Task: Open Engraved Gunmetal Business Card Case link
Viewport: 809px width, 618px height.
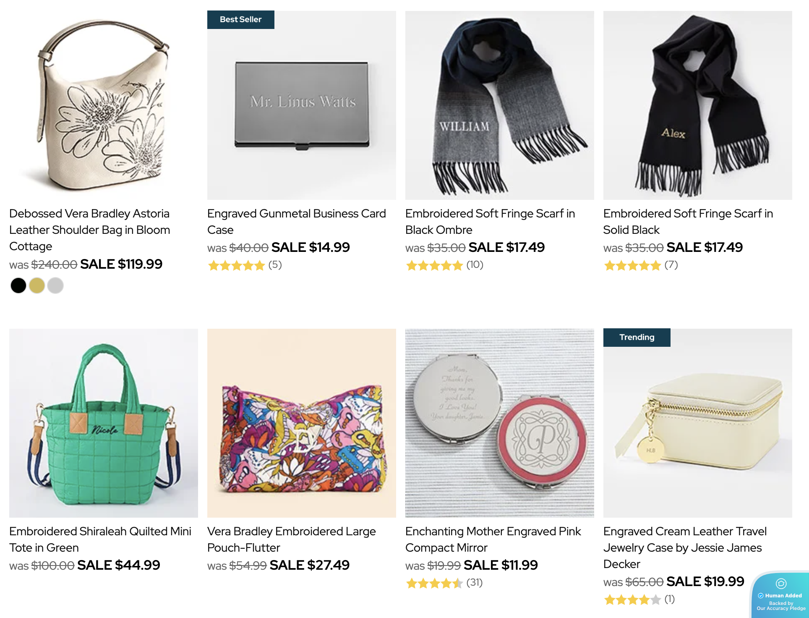Action: [296, 221]
